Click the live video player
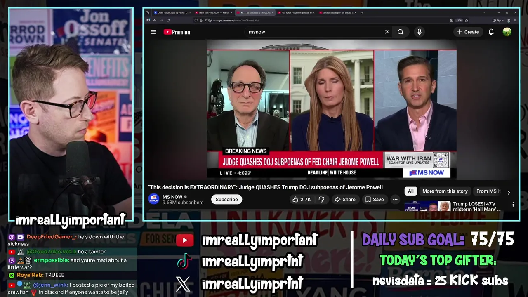The height and width of the screenshot is (297, 528). [x=332, y=109]
